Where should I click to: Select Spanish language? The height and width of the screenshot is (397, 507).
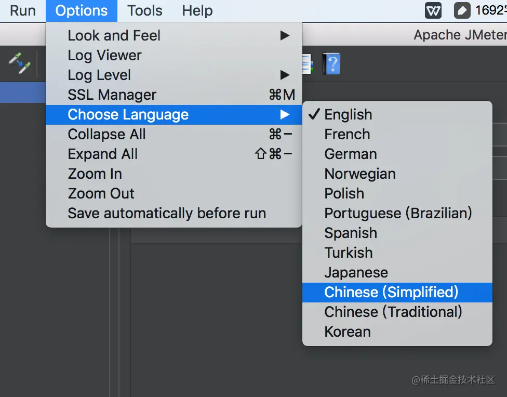coord(397,233)
